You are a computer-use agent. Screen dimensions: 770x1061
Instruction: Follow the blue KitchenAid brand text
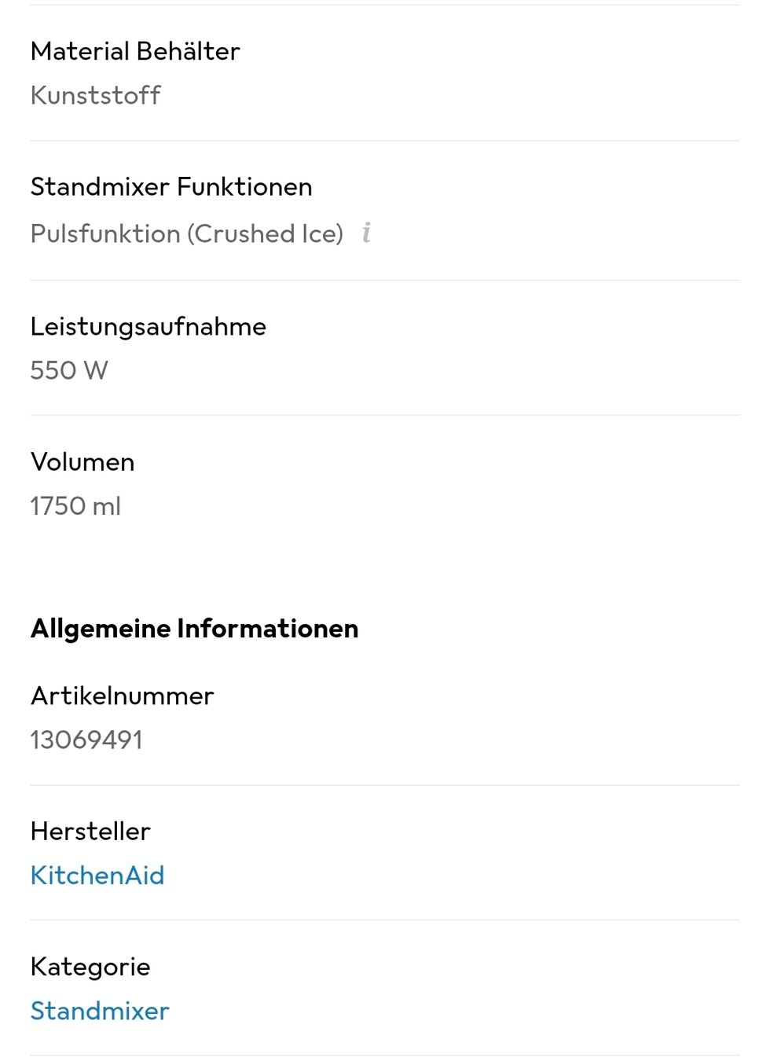coord(97,875)
